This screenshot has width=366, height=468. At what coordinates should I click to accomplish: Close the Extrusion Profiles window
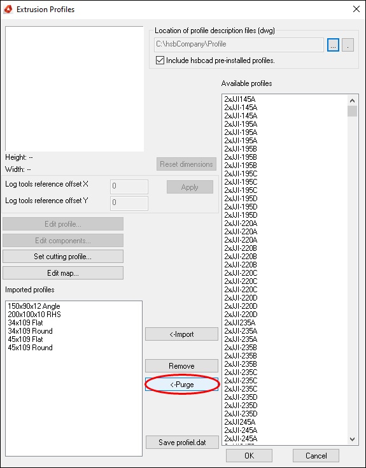coord(356,9)
